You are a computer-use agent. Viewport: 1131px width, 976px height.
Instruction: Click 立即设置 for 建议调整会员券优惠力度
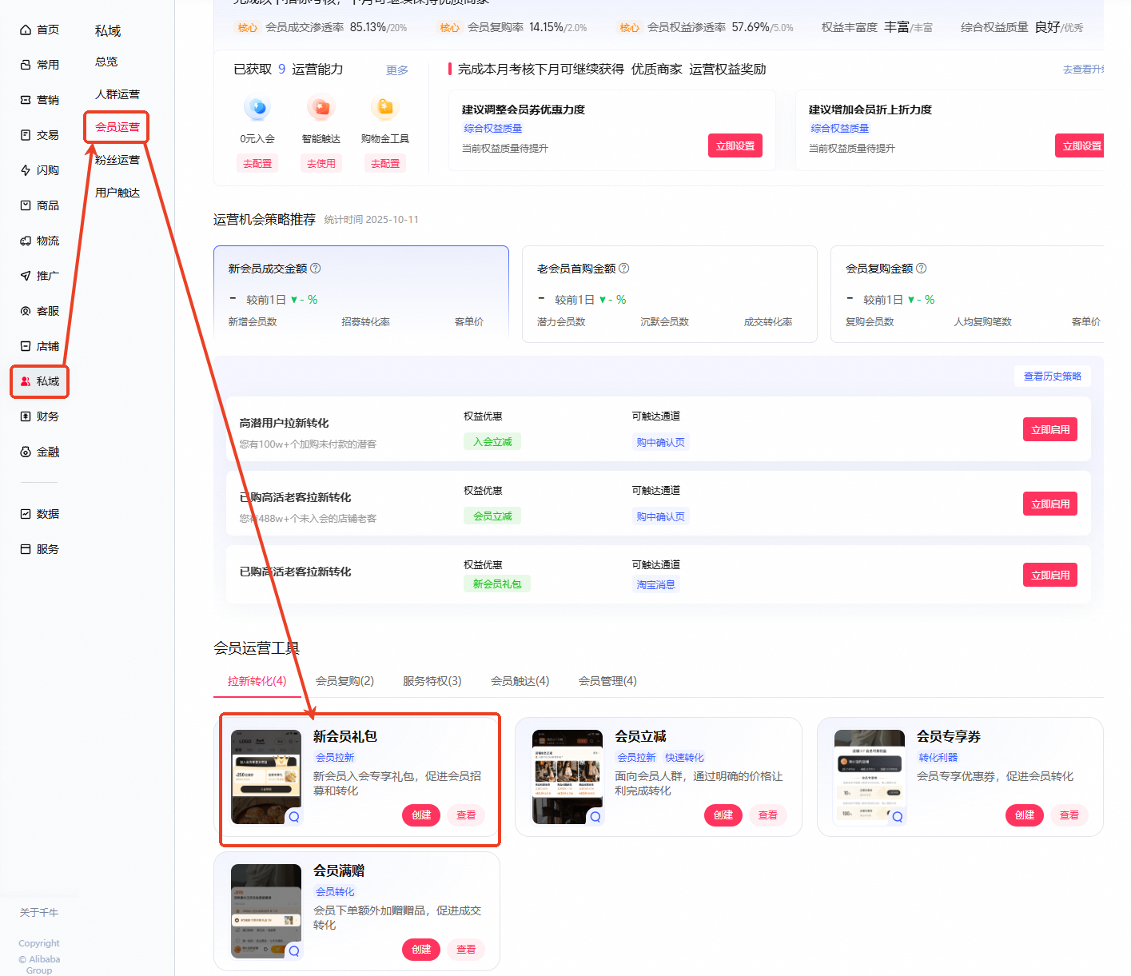[x=735, y=146]
